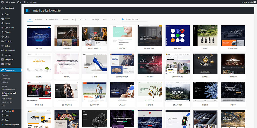This screenshot has height=128, width=257.
Task: Click the WordPress logo icon
Action: [2, 2]
